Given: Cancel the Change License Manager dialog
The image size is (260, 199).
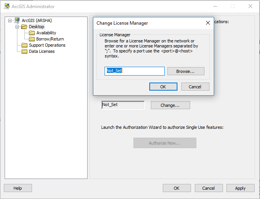Looking at the screenshot, I should (195, 86).
